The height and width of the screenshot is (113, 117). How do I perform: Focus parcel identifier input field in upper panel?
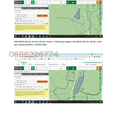[31, 12]
